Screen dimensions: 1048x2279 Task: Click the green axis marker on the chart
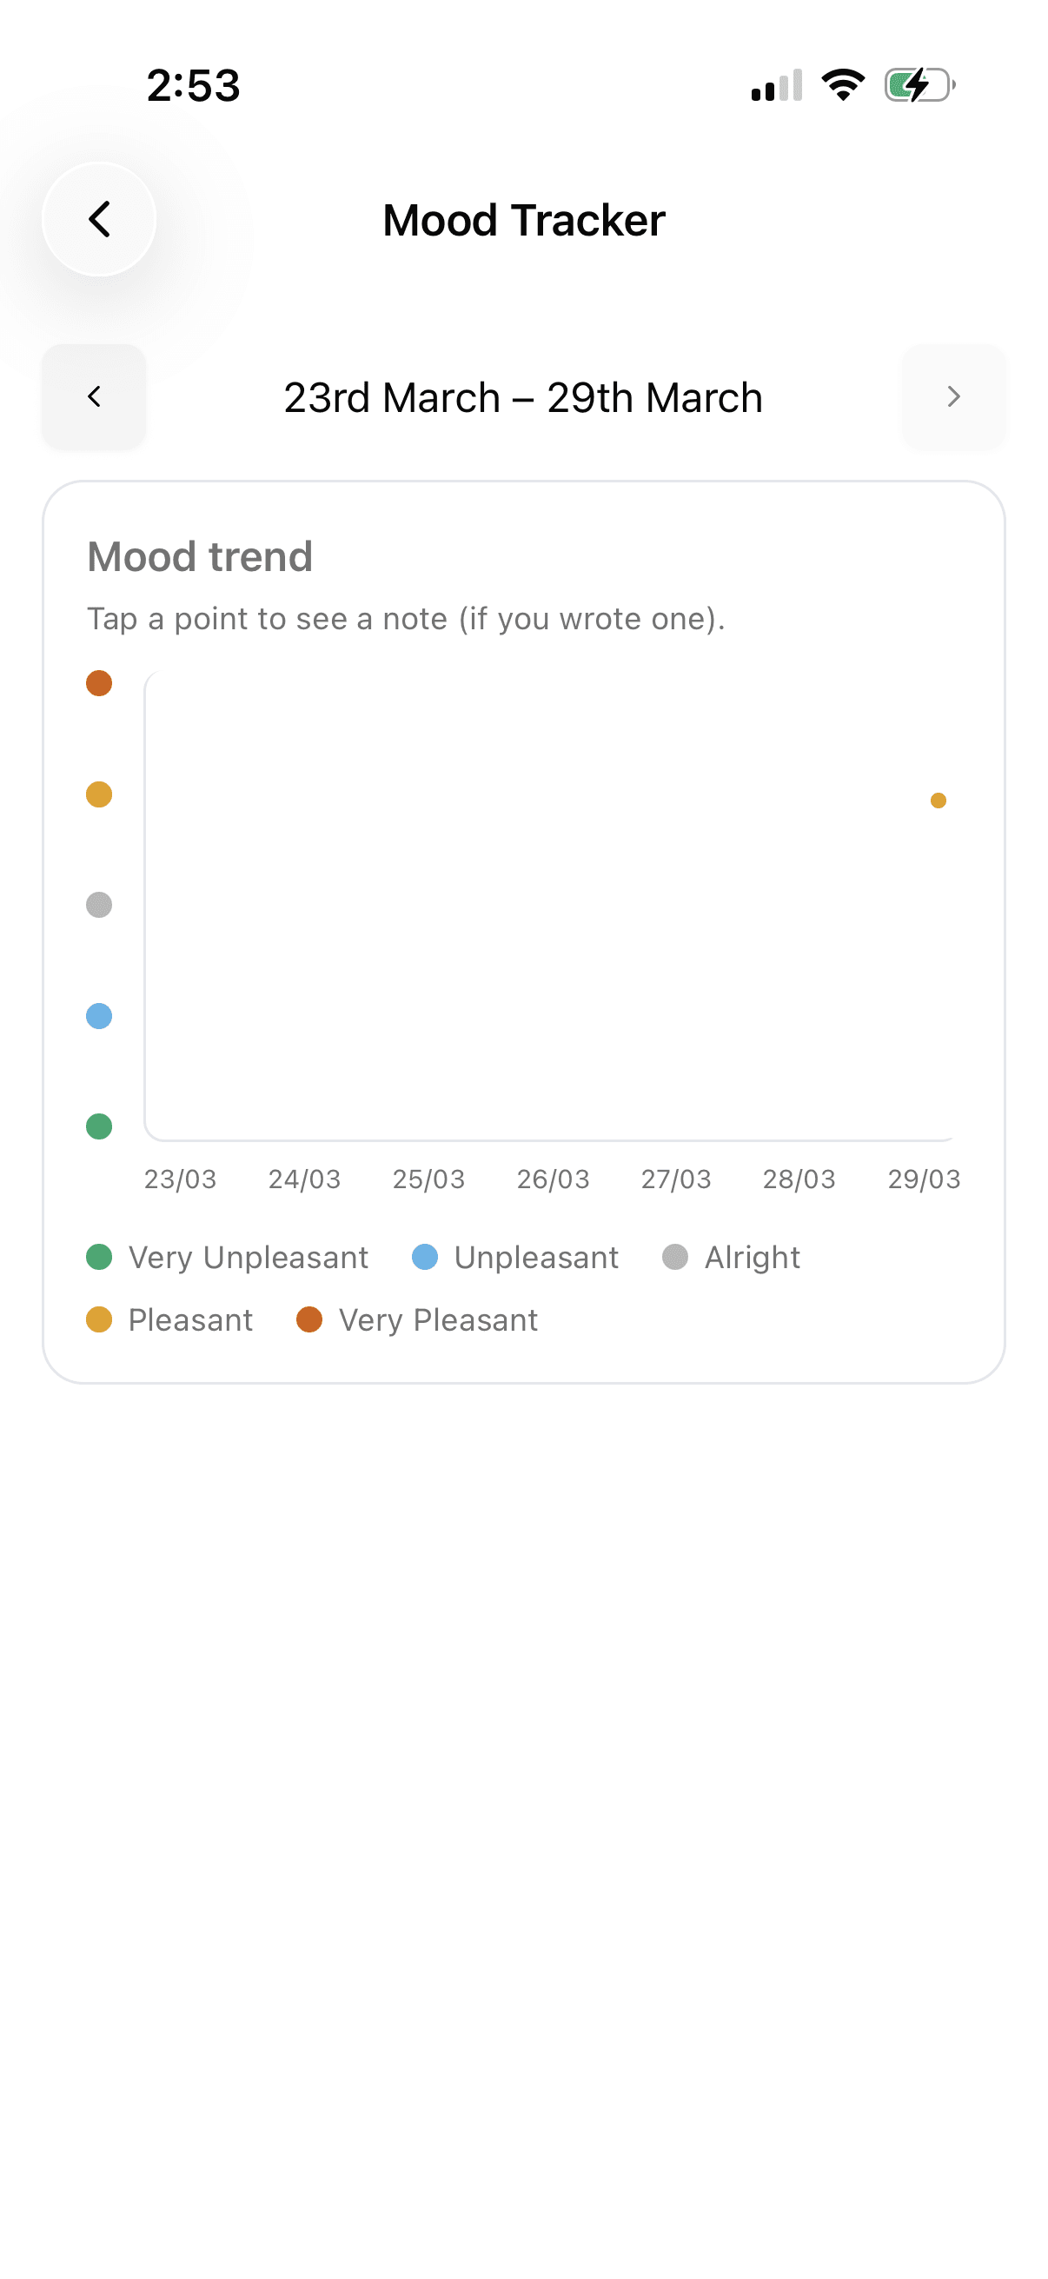pyautogui.click(x=98, y=1126)
